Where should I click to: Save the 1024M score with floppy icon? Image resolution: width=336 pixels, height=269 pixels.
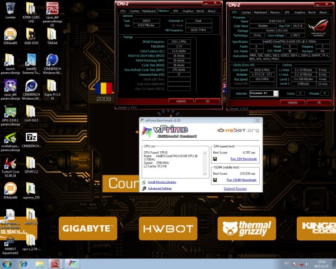tap(215, 180)
